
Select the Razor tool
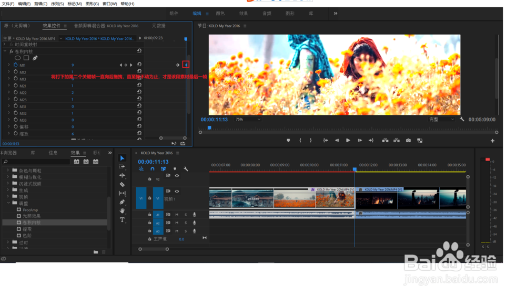coord(122,184)
